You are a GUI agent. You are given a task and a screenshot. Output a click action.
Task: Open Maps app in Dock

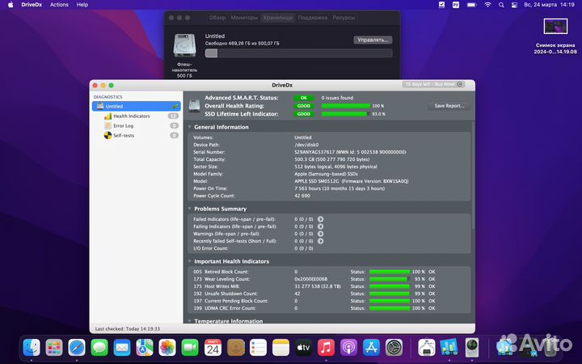pos(145,348)
